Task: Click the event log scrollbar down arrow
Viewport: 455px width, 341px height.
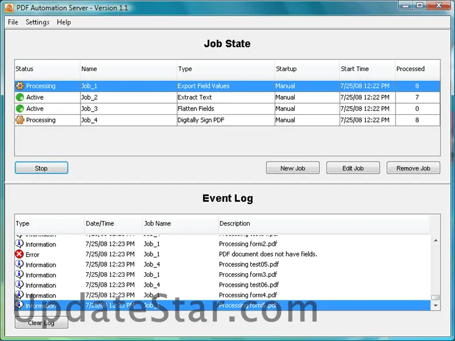Action: point(436,305)
